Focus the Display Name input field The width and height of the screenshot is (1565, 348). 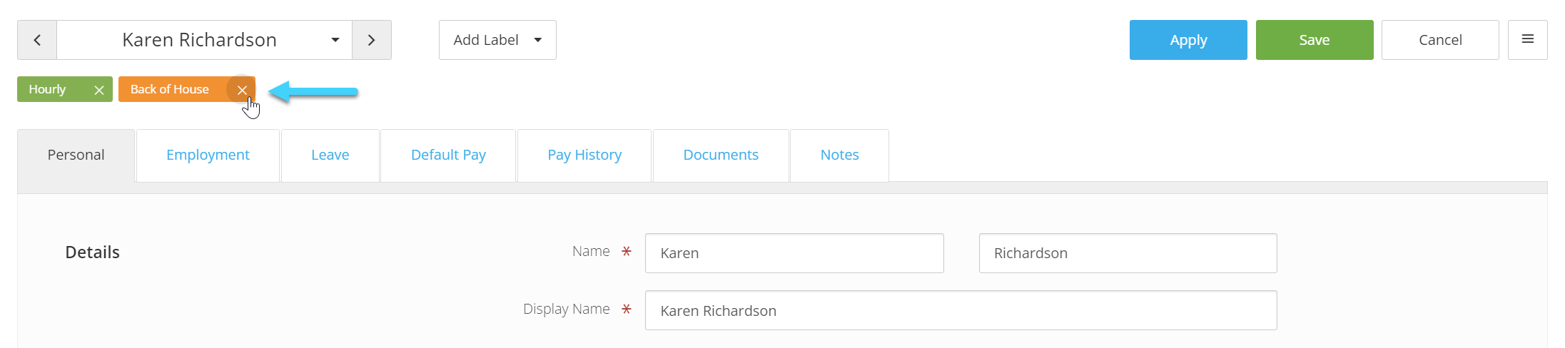point(961,310)
